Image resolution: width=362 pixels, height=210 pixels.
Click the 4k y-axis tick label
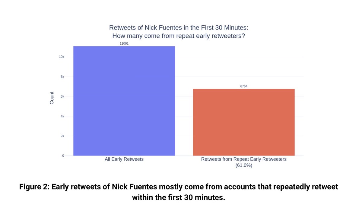[x=62, y=116]
